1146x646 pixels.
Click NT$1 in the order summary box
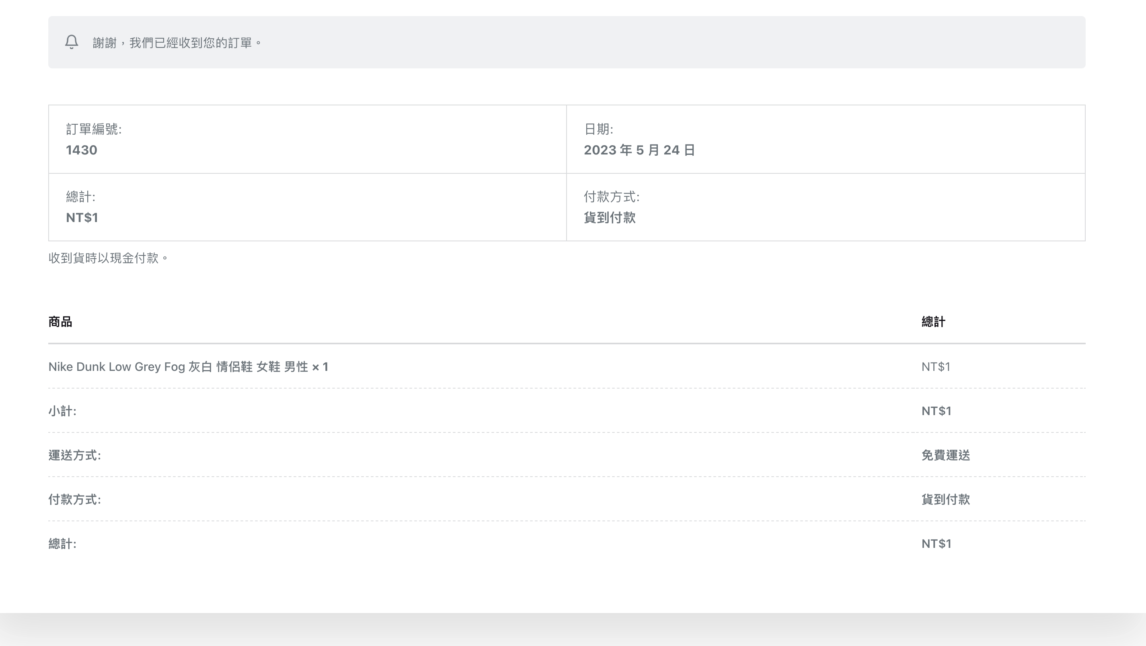tap(82, 218)
